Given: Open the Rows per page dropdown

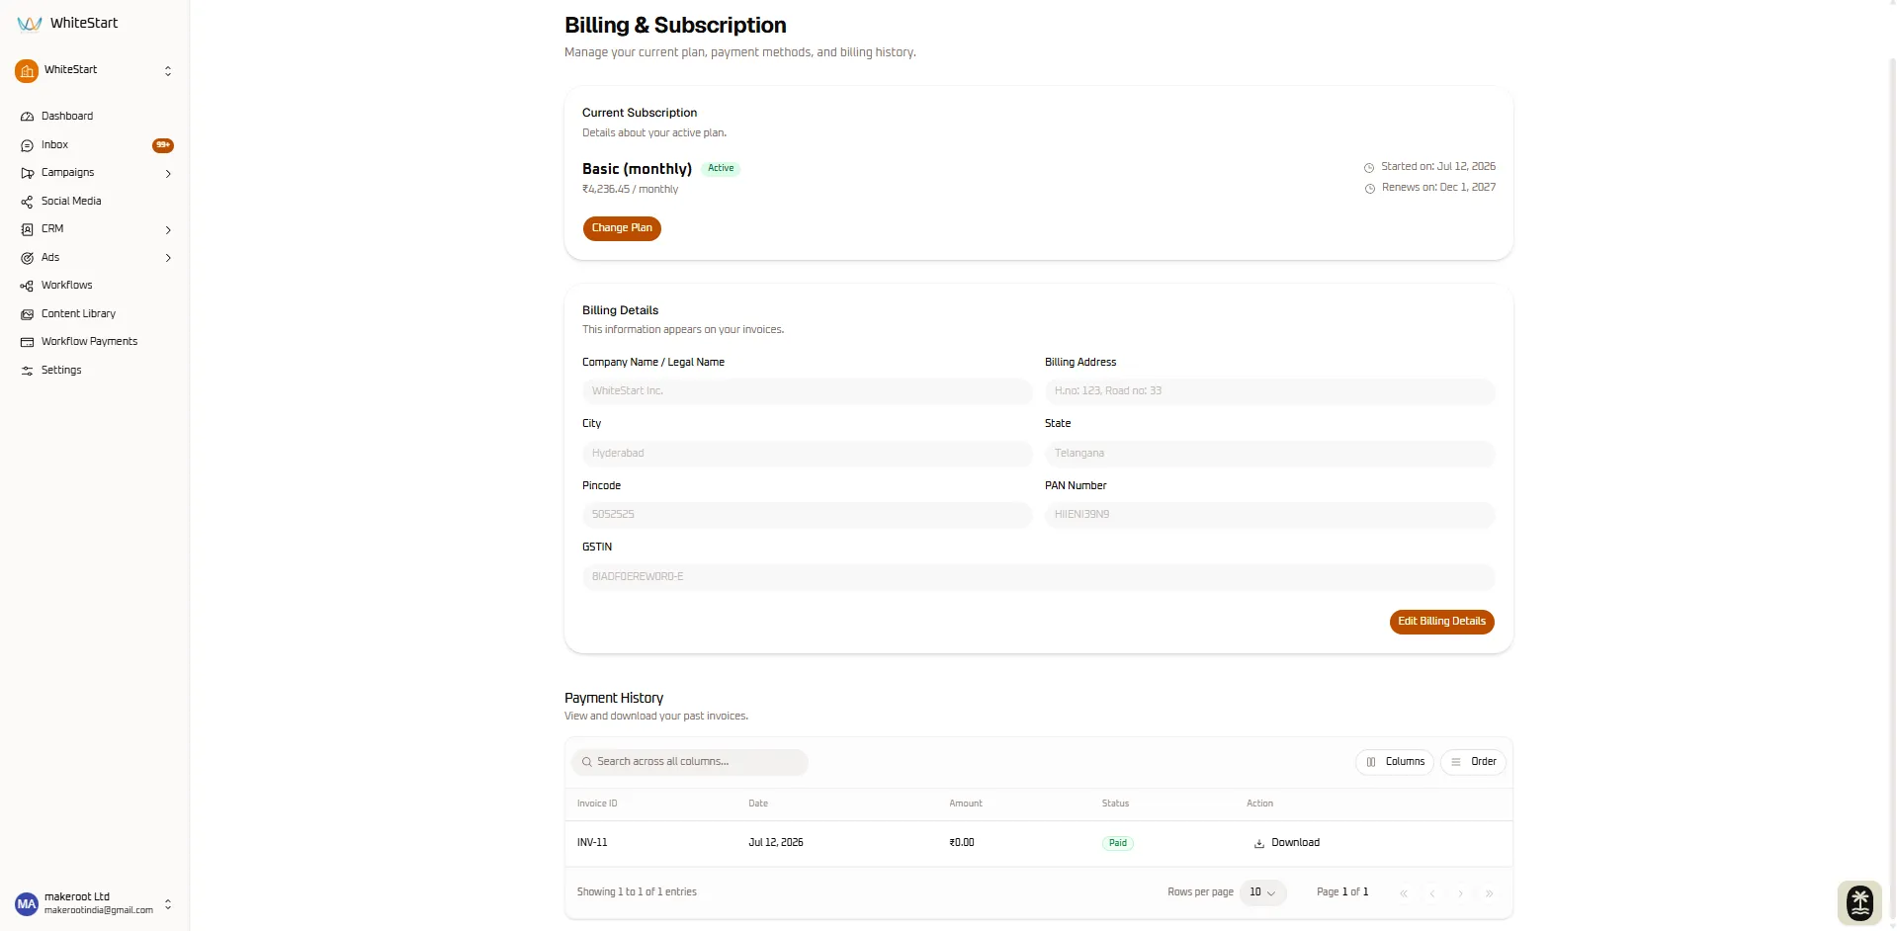Looking at the screenshot, I should (x=1262, y=892).
